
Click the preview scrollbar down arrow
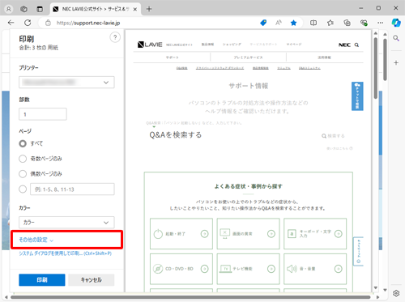[376, 287]
